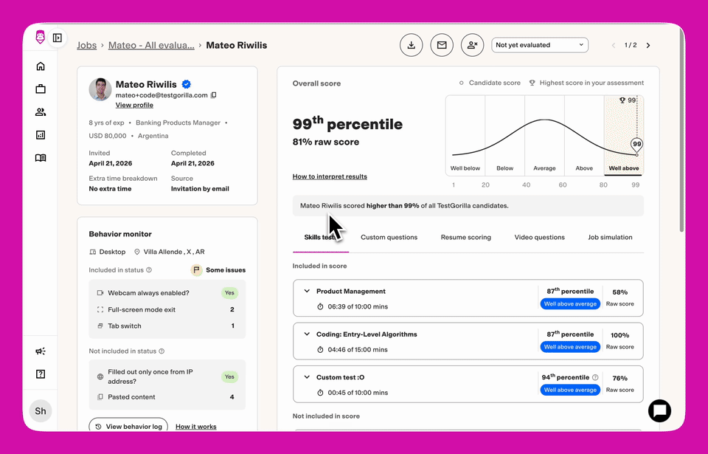The height and width of the screenshot is (454, 708).
Task: Click the reject candidate person-x button
Action: click(x=472, y=45)
